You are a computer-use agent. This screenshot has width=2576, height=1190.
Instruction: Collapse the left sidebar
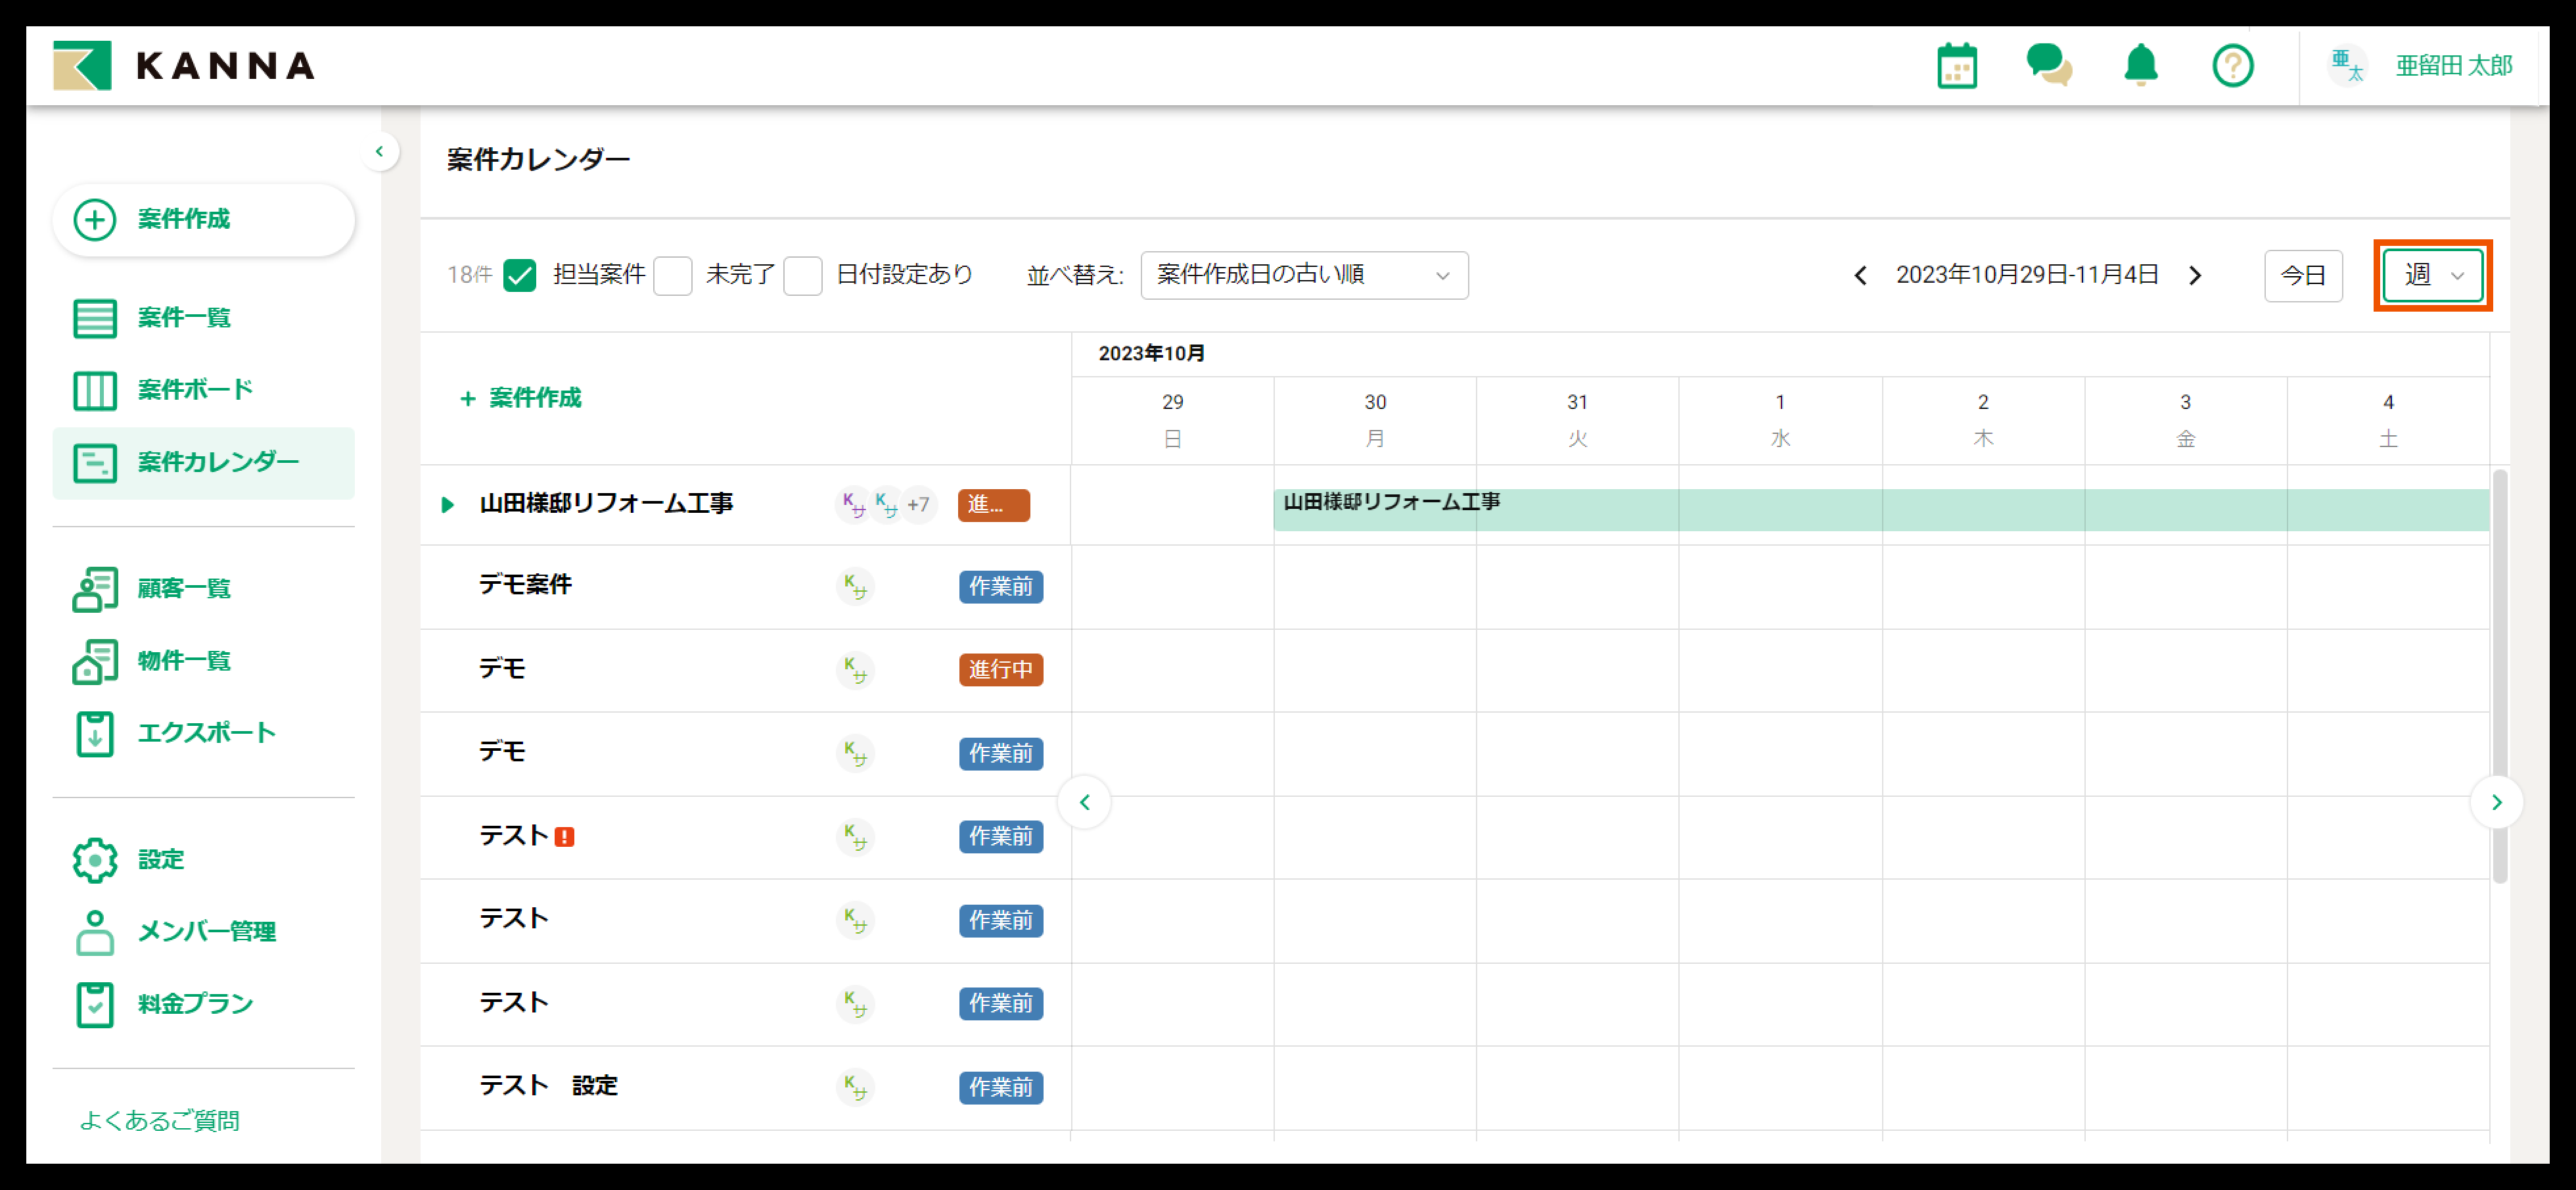click(x=379, y=152)
